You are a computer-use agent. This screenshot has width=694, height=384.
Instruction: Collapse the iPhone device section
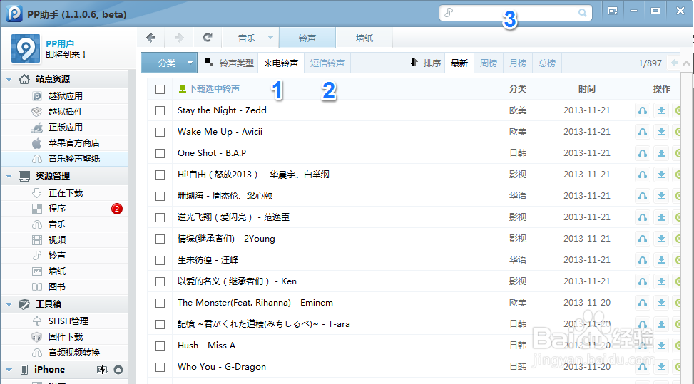click(x=9, y=370)
